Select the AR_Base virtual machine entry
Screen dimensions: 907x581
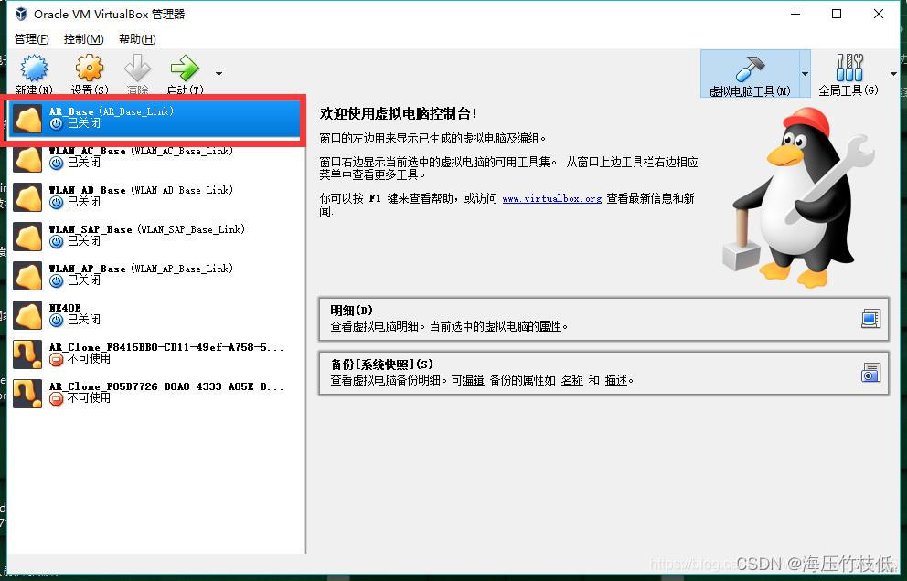[x=155, y=118]
